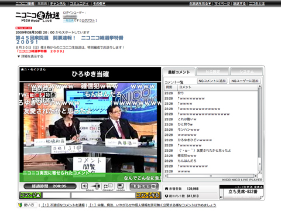Viewport: 281px width, 211px height.
Task: Switch to the NG設定 tab
Action: 213,72
